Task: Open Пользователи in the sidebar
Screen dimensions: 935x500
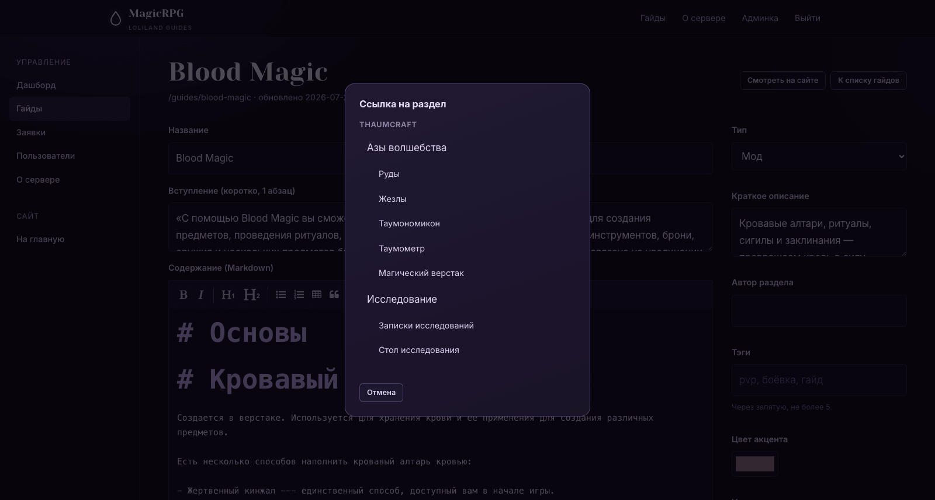Action: (70, 156)
